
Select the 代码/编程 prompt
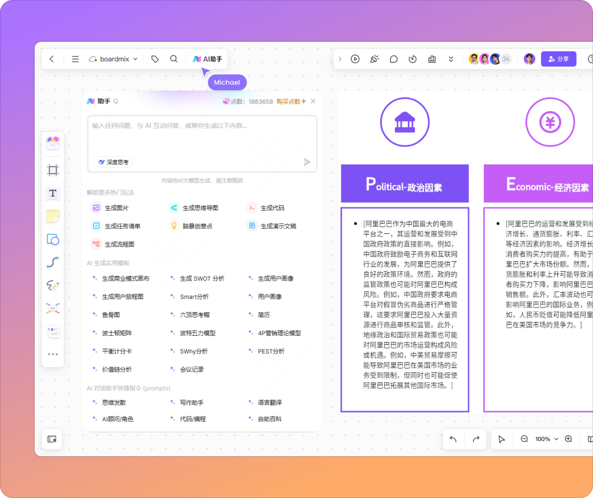188,419
